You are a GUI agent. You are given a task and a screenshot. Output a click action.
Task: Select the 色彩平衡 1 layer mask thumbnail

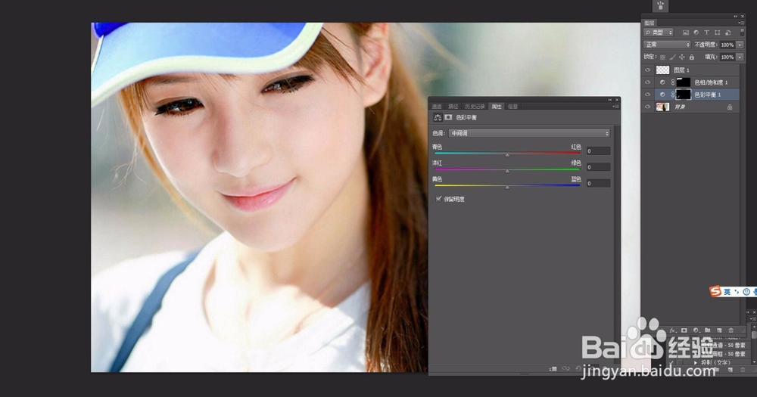click(x=683, y=95)
